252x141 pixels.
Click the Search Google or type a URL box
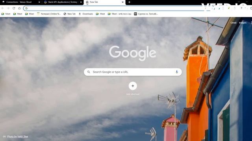133,72
